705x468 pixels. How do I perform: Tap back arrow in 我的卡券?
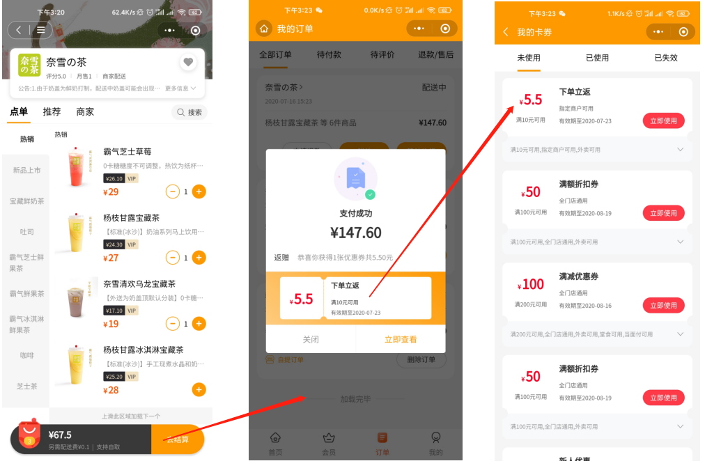tap(506, 32)
